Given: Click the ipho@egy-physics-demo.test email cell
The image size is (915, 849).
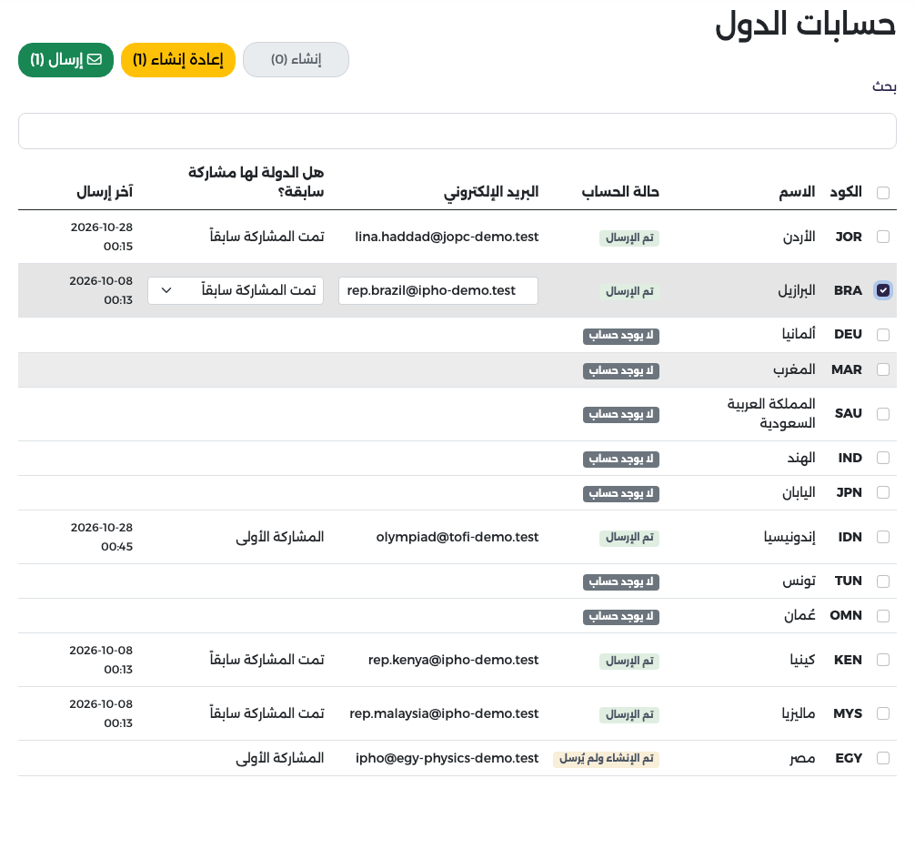Looking at the screenshot, I should [447, 758].
